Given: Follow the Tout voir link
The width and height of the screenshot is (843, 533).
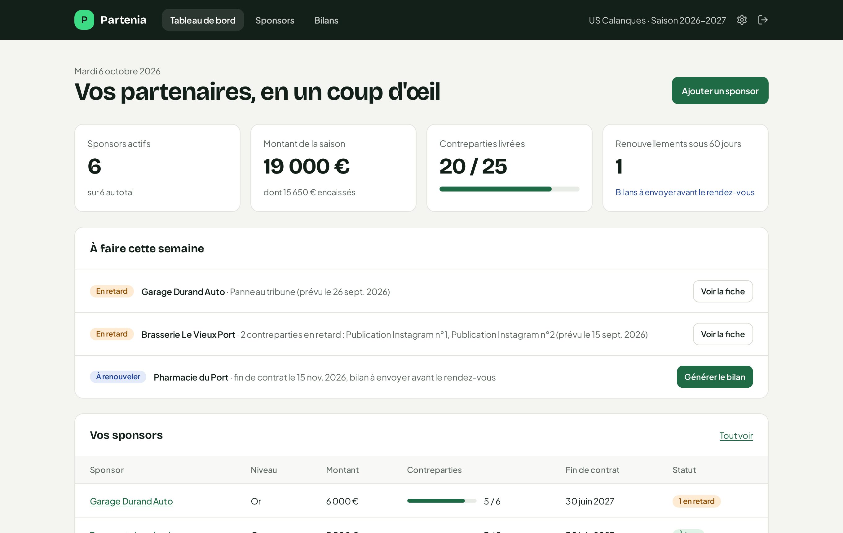Looking at the screenshot, I should [736, 436].
